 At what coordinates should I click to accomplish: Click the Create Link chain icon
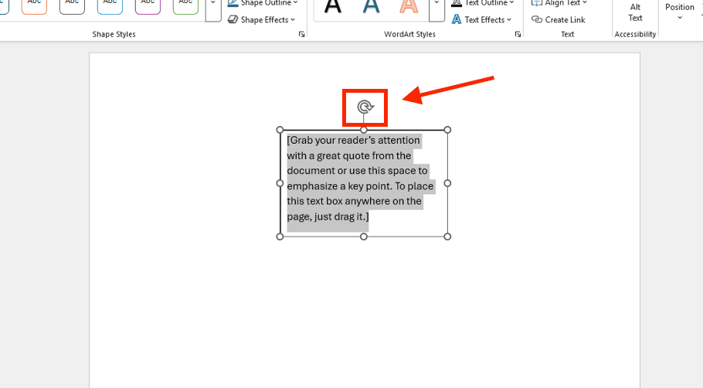click(537, 19)
